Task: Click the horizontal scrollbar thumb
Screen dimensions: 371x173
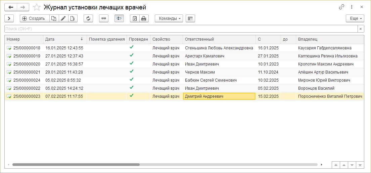Action: (76, 165)
